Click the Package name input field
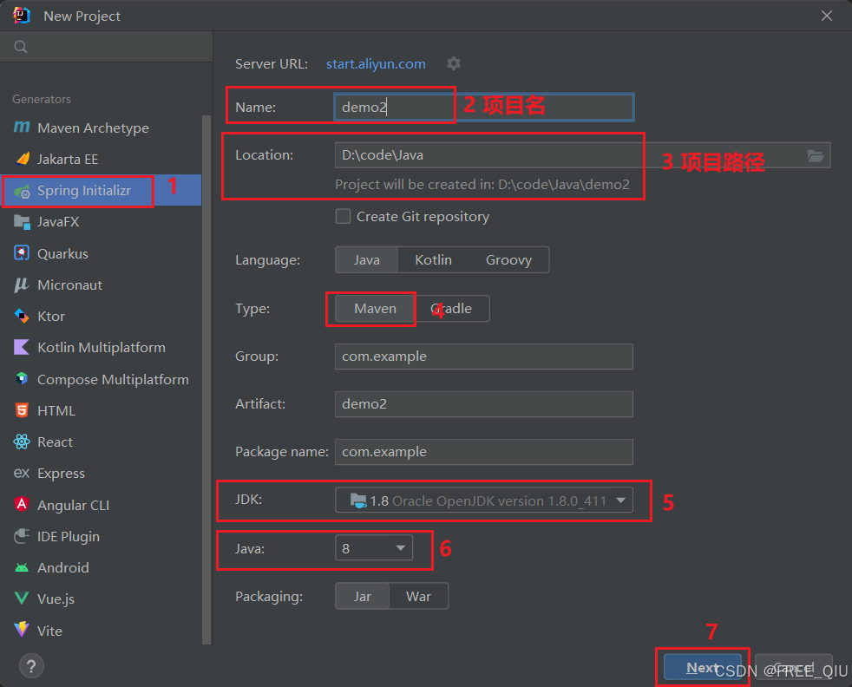 point(484,452)
